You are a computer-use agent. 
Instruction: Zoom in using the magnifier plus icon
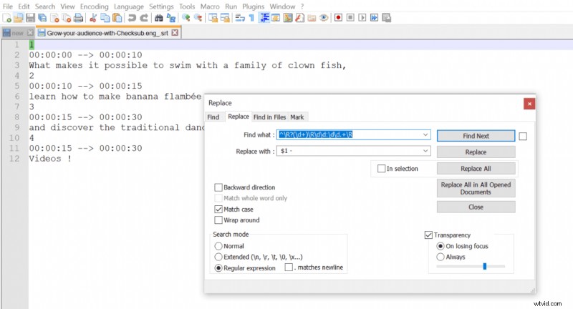(x=186, y=17)
